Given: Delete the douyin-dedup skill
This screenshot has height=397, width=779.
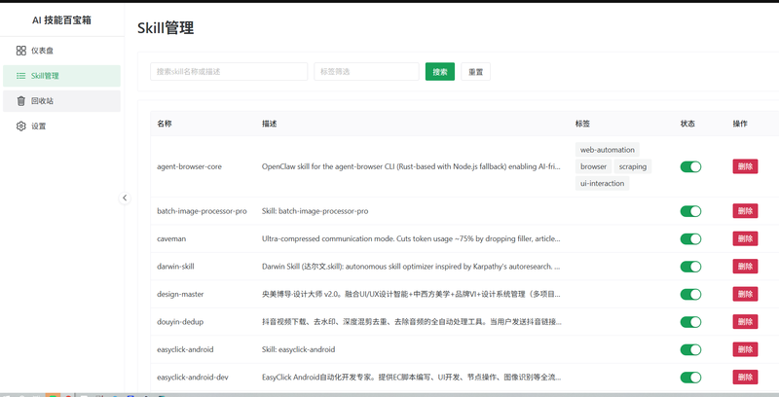Looking at the screenshot, I should 745,321.
